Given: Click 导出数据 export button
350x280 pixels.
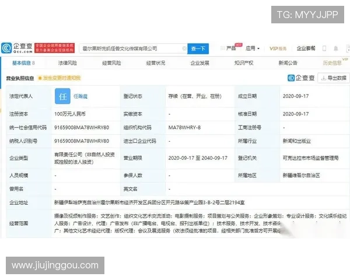Looking at the screenshot, I should (x=334, y=78).
